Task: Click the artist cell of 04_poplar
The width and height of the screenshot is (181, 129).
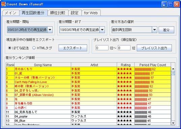Action: click(x=94, y=116)
